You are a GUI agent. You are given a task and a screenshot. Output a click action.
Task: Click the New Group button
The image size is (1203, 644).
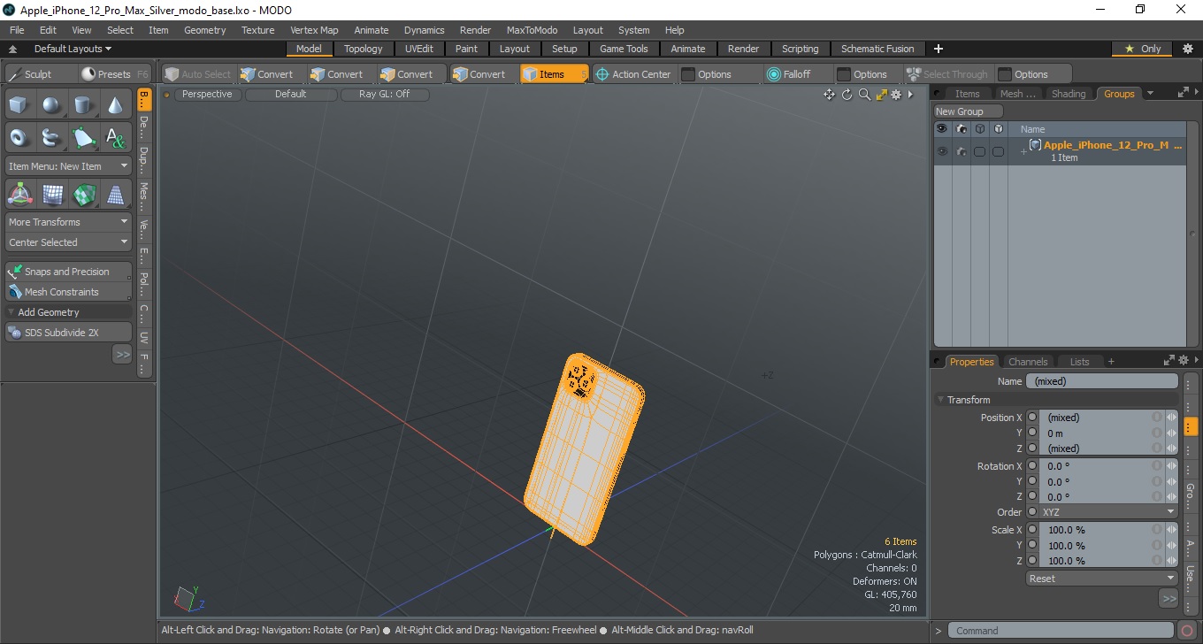969,111
